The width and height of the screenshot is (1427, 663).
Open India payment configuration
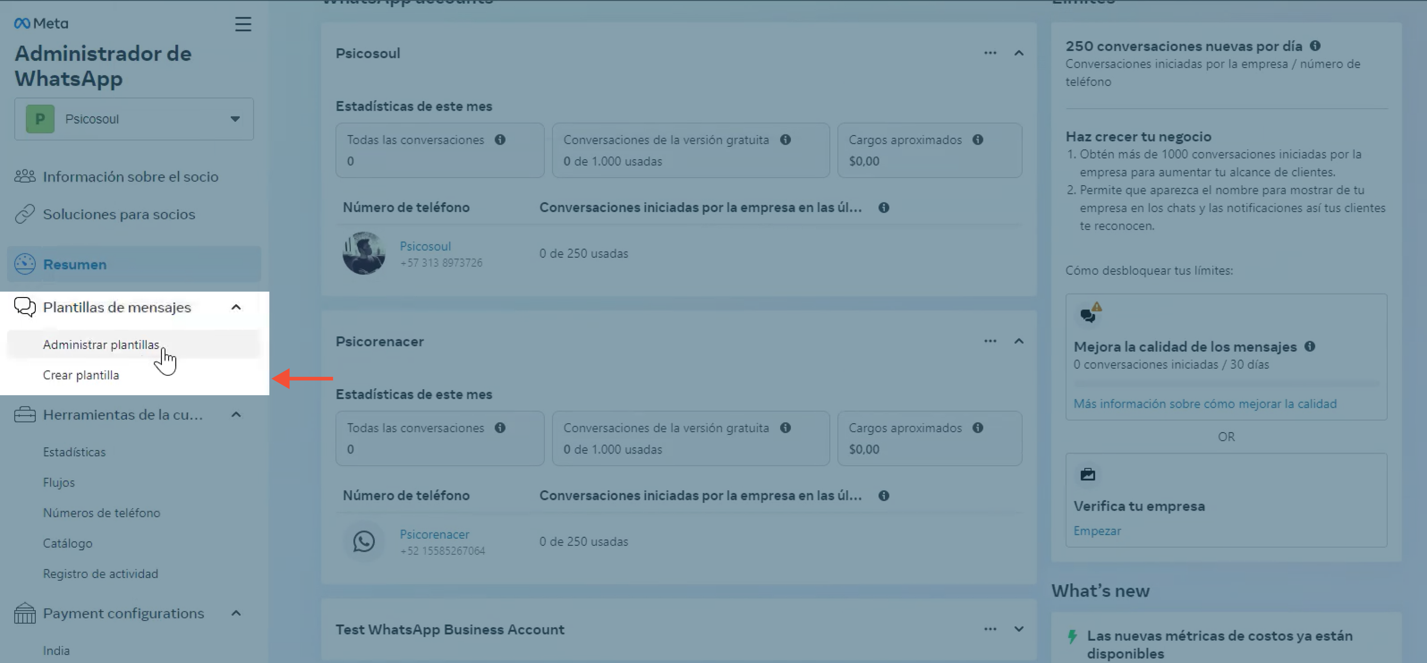tap(56, 651)
